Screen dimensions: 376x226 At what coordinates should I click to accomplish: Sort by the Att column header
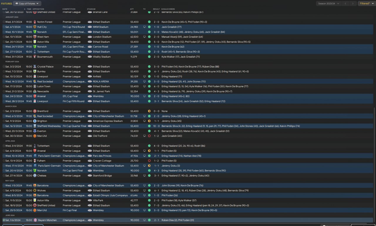coord(132,9)
